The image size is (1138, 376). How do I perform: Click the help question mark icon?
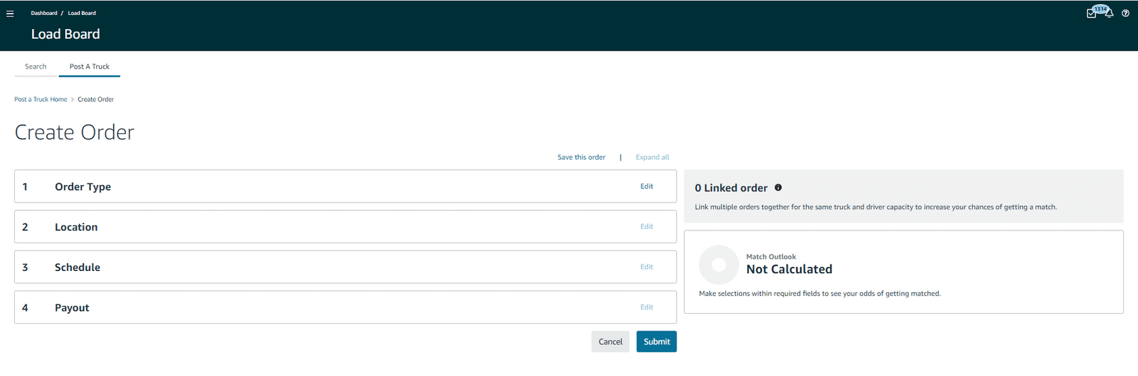coord(1125,14)
